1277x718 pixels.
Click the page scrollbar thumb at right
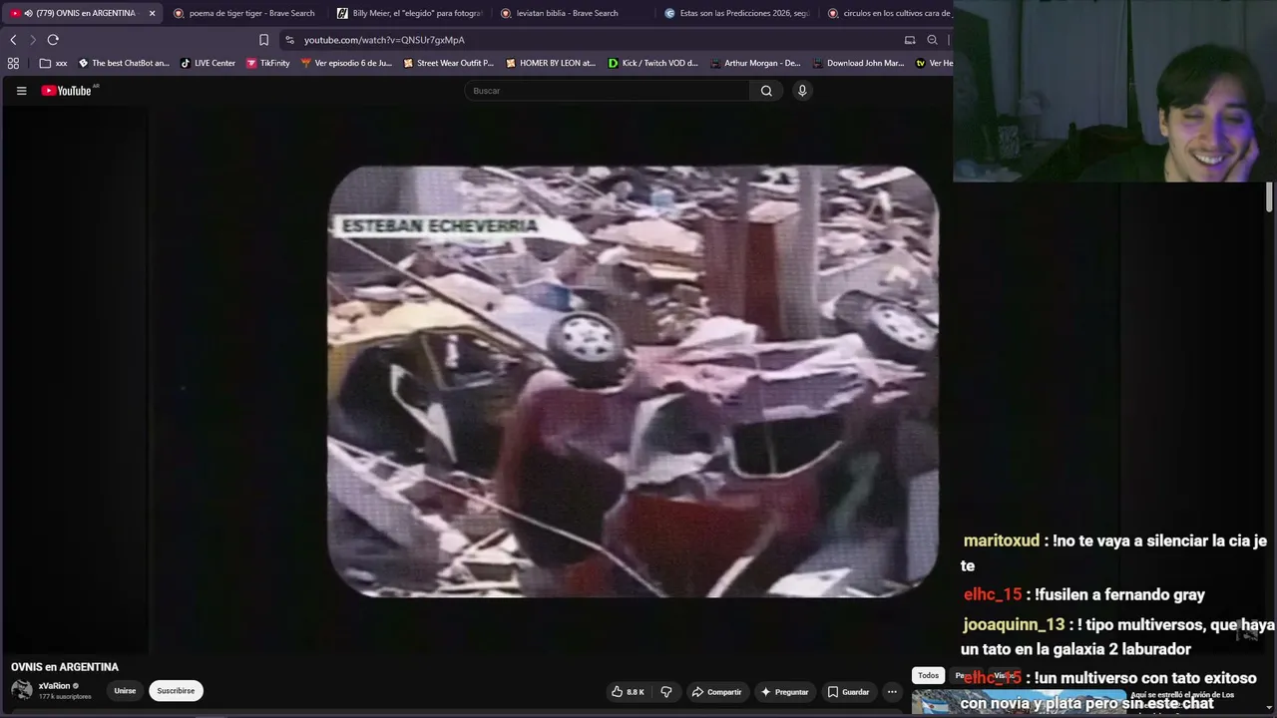1269,196
